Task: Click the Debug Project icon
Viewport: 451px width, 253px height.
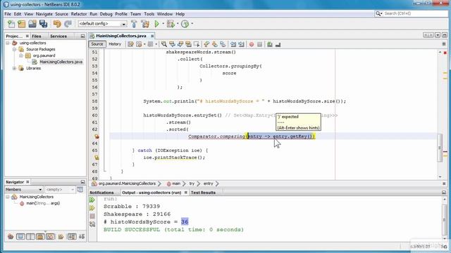Action: tap(171, 24)
